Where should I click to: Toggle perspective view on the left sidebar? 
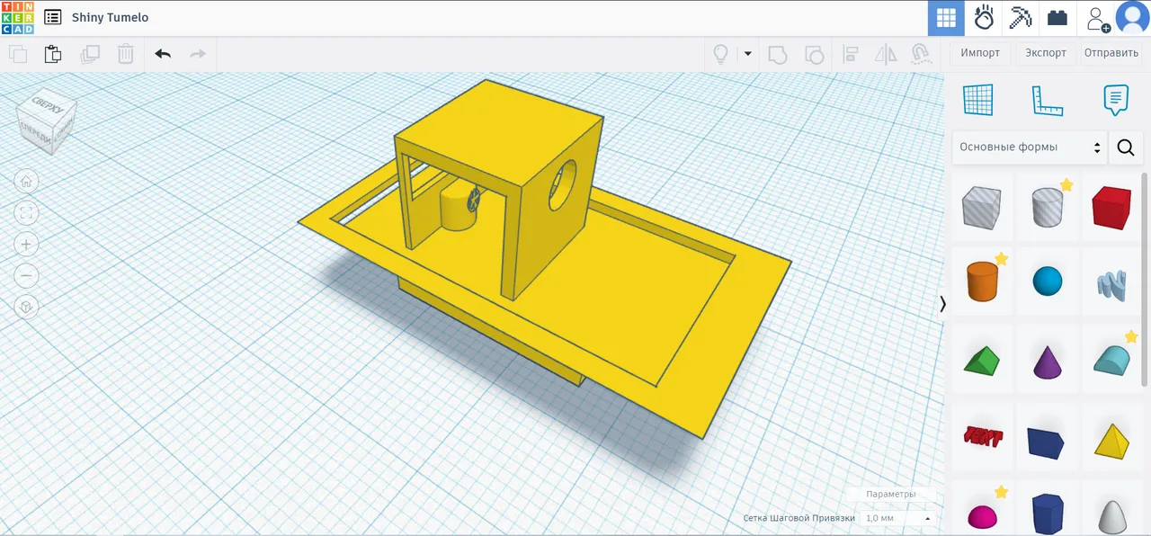point(26,307)
